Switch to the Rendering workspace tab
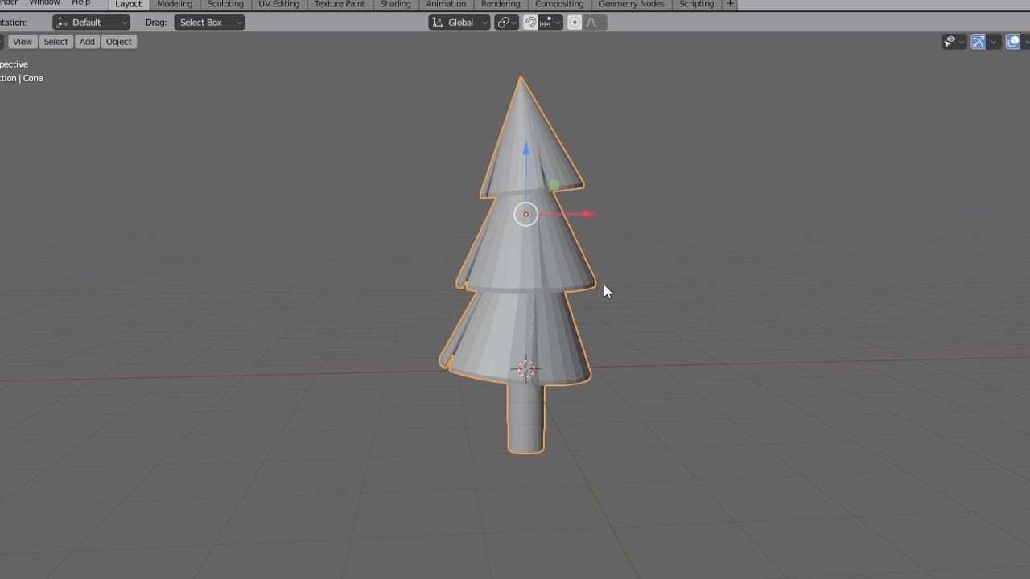The width and height of the screenshot is (1030, 579). [501, 4]
